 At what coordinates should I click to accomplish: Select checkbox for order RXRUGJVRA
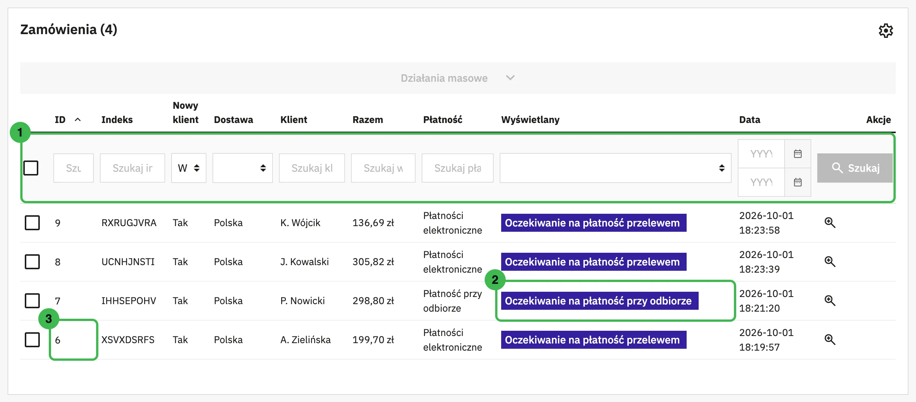(x=32, y=223)
